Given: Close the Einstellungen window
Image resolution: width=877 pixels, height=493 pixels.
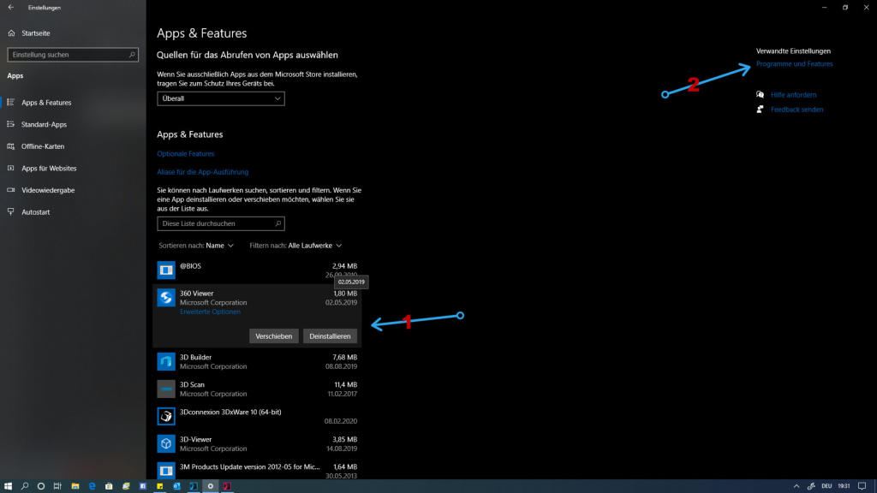Looking at the screenshot, I should (x=867, y=7).
